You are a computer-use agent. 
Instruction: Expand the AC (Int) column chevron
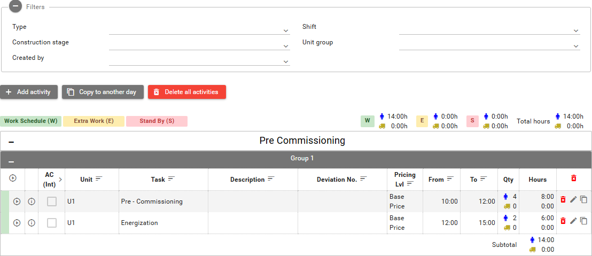(x=60, y=180)
